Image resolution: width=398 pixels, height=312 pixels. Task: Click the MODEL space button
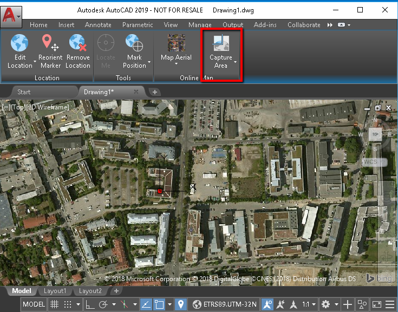34,304
